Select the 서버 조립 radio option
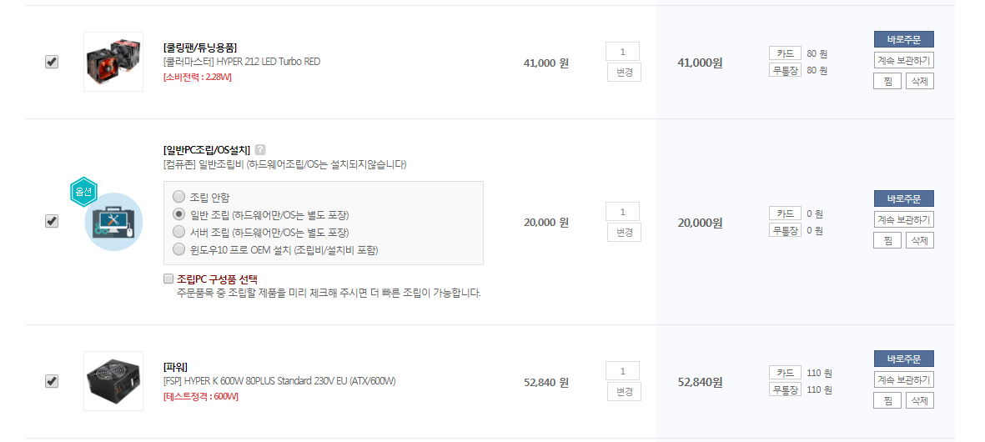The width and height of the screenshot is (985, 442). (178, 233)
